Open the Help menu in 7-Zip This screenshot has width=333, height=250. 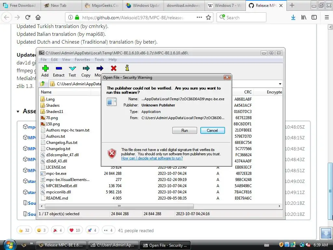pyautogui.click(x=113, y=60)
